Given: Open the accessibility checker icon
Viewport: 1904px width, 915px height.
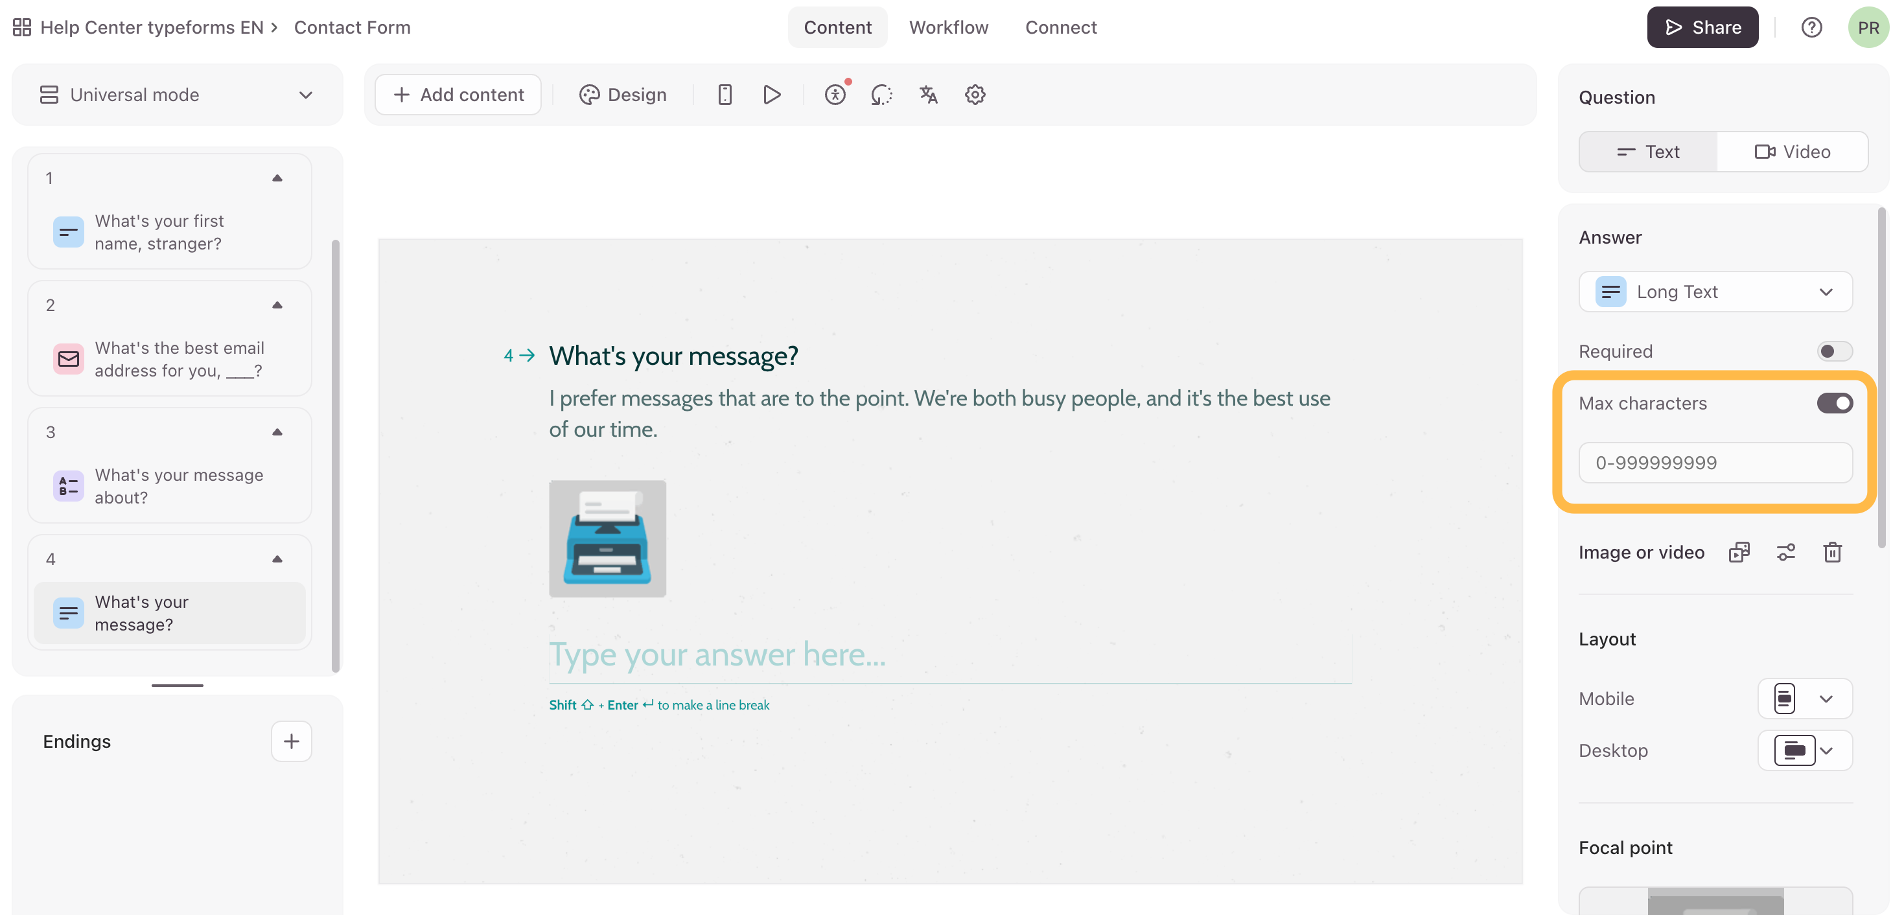Looking at the screenshot, I should (x=835, y=95).
